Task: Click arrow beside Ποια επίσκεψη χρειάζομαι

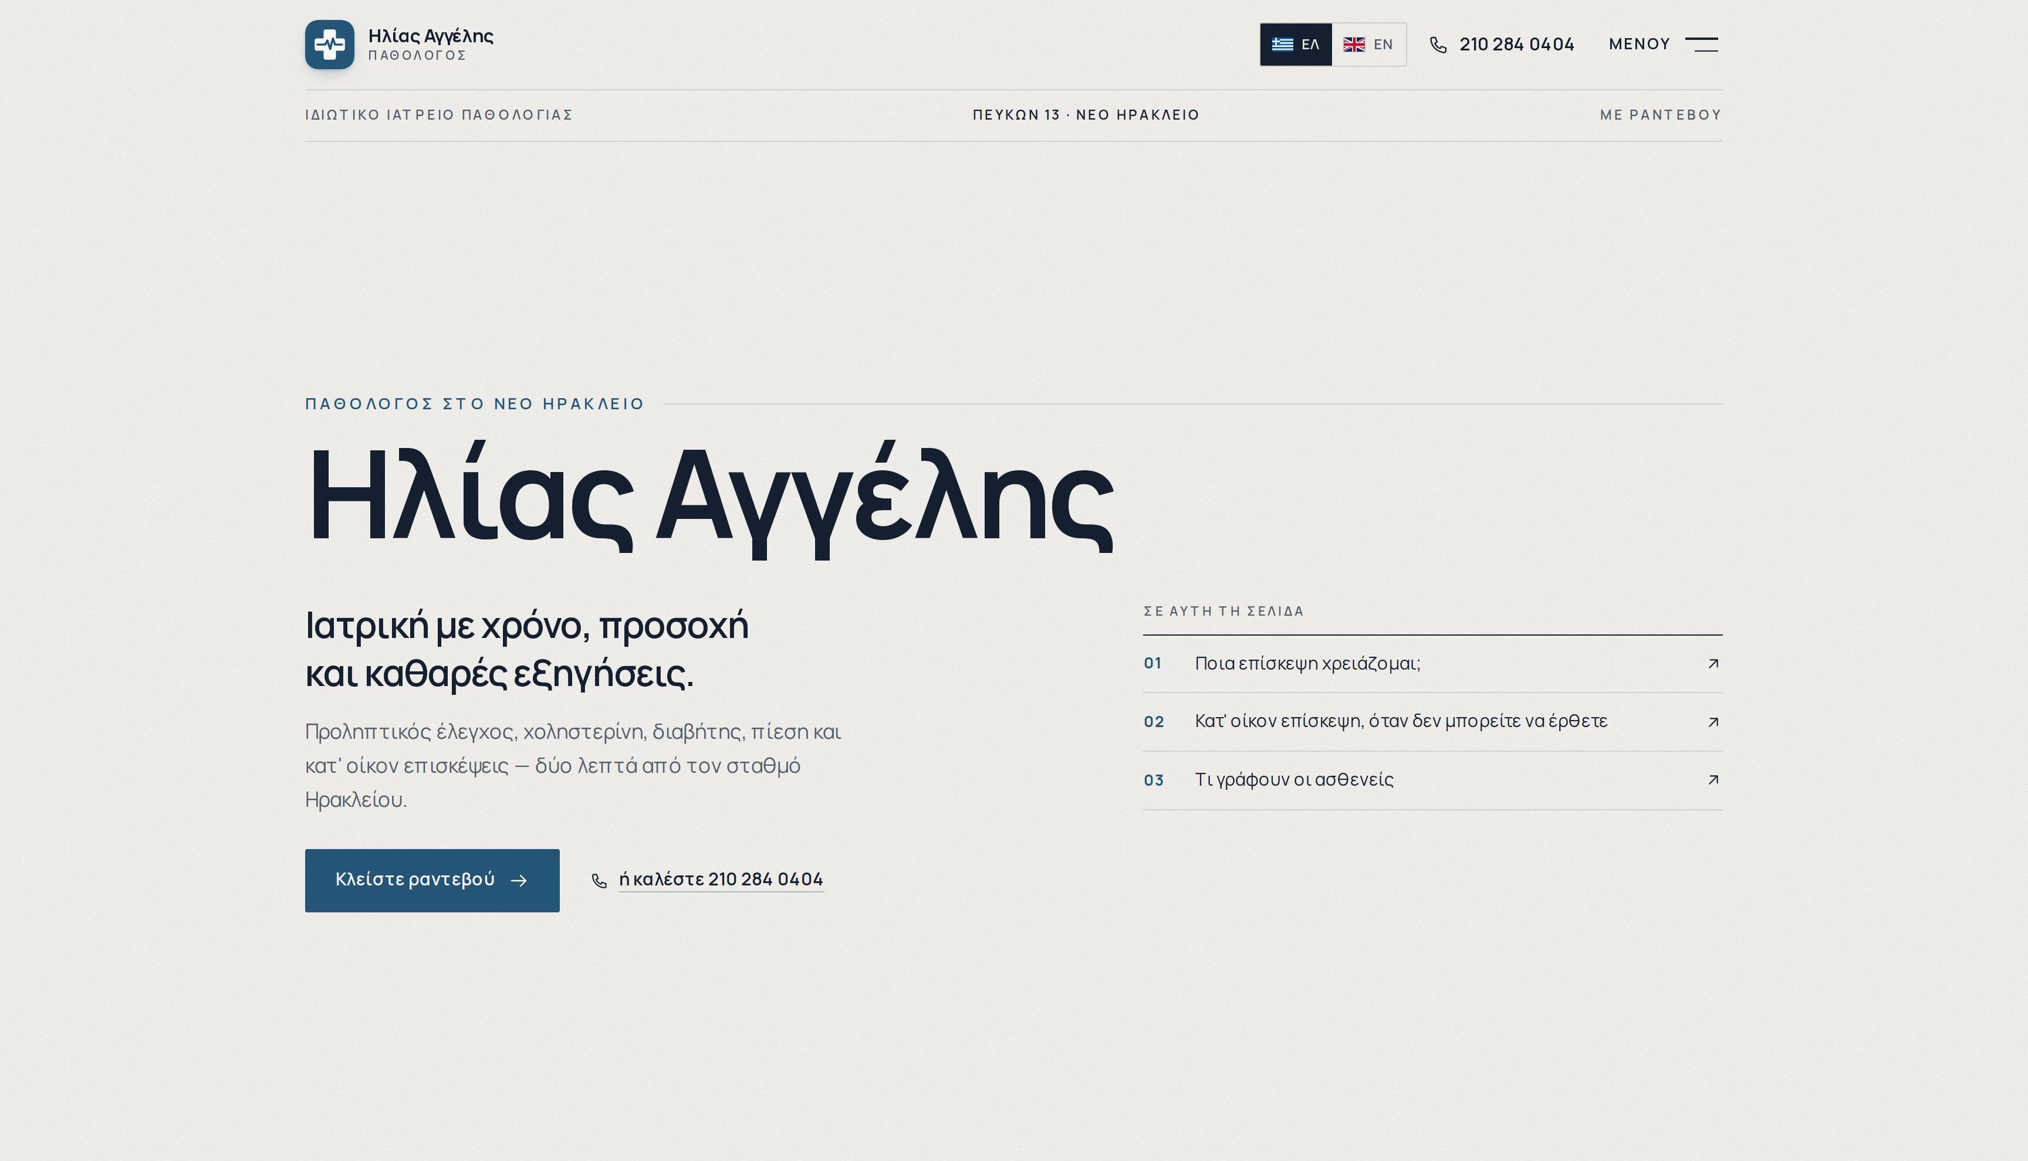Action: (x=1713, y=663)
